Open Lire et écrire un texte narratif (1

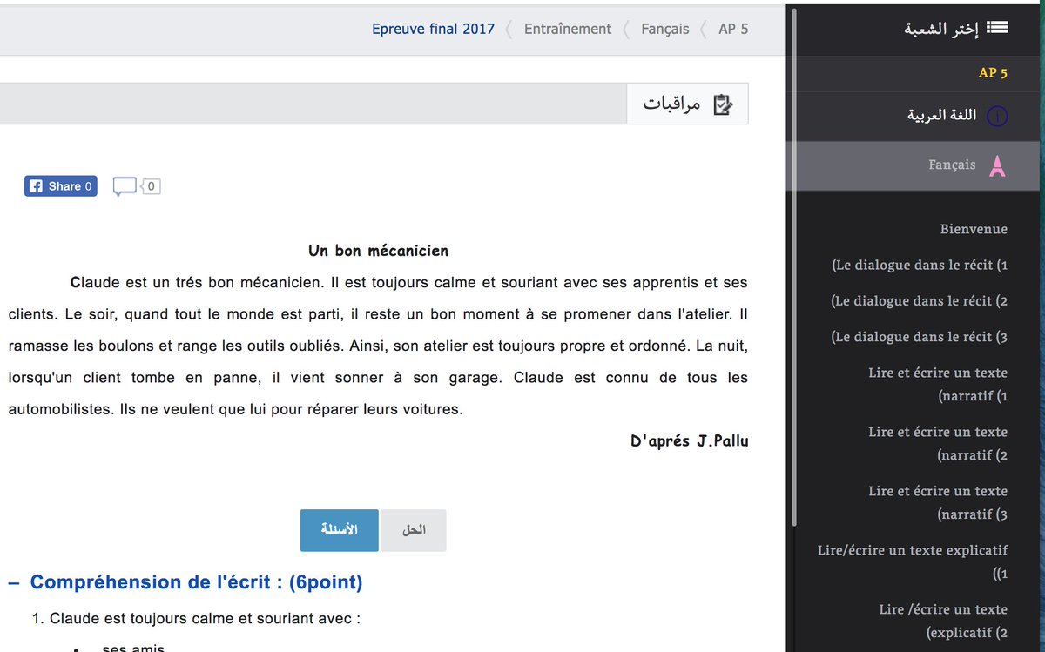point(938,384)
